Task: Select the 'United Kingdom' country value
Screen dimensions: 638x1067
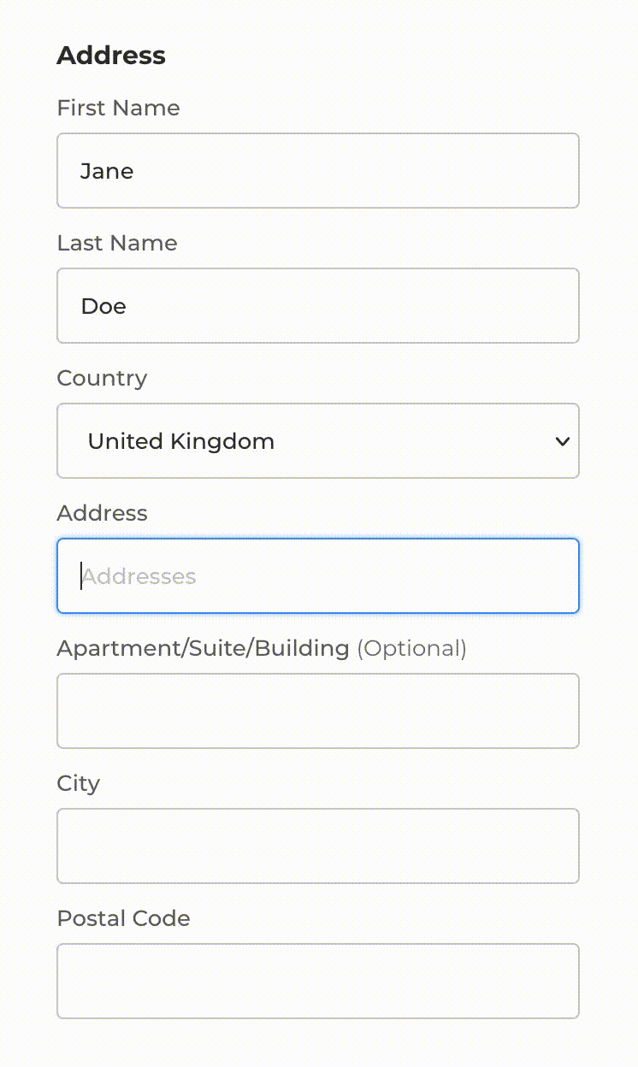Action: tap(181, 441)
